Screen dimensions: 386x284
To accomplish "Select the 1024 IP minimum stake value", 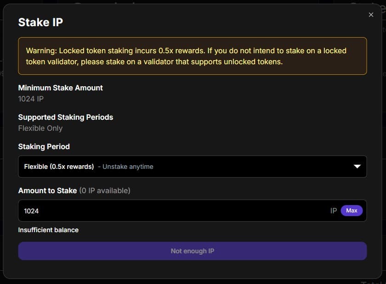I will click(31, 99).
